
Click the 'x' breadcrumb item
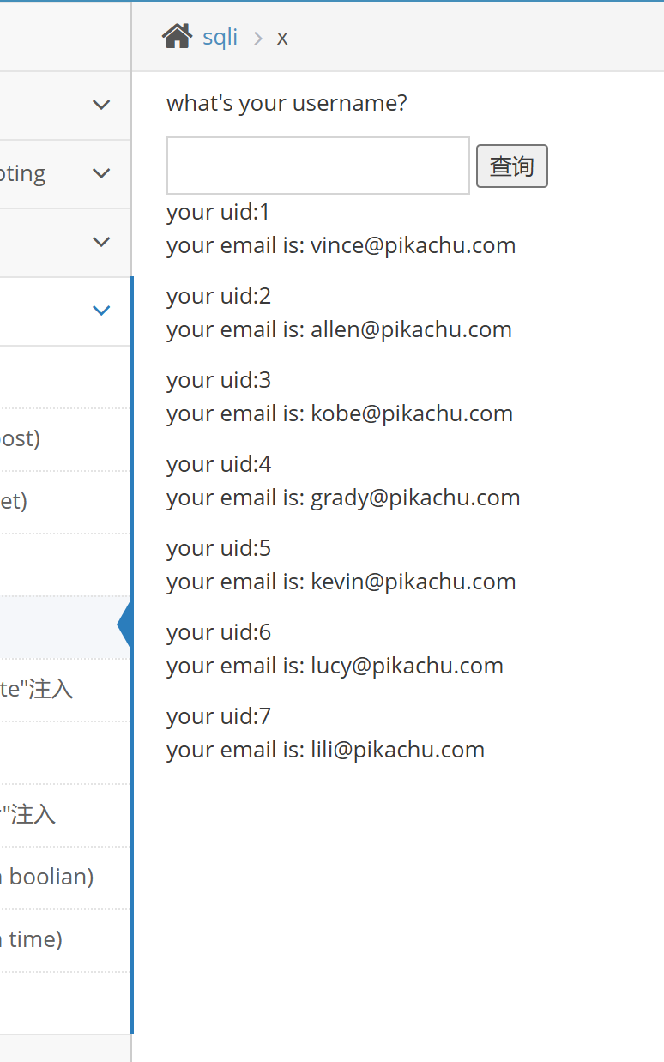[x=282, y=39]
